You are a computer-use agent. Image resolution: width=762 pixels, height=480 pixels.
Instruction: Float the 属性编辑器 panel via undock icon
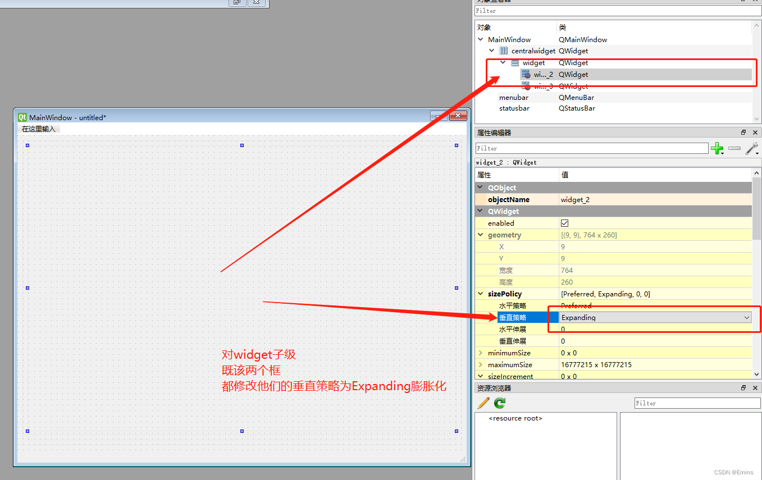click(x=743, y=132)
